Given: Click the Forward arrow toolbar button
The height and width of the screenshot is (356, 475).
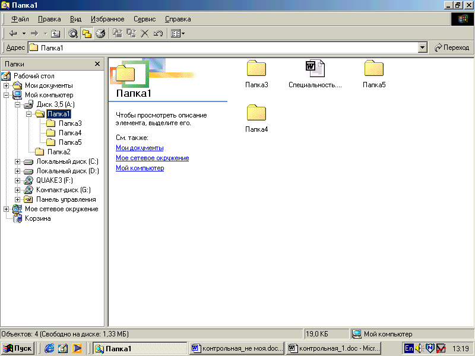Looking at the screenshot, I should tap(34, 33).
